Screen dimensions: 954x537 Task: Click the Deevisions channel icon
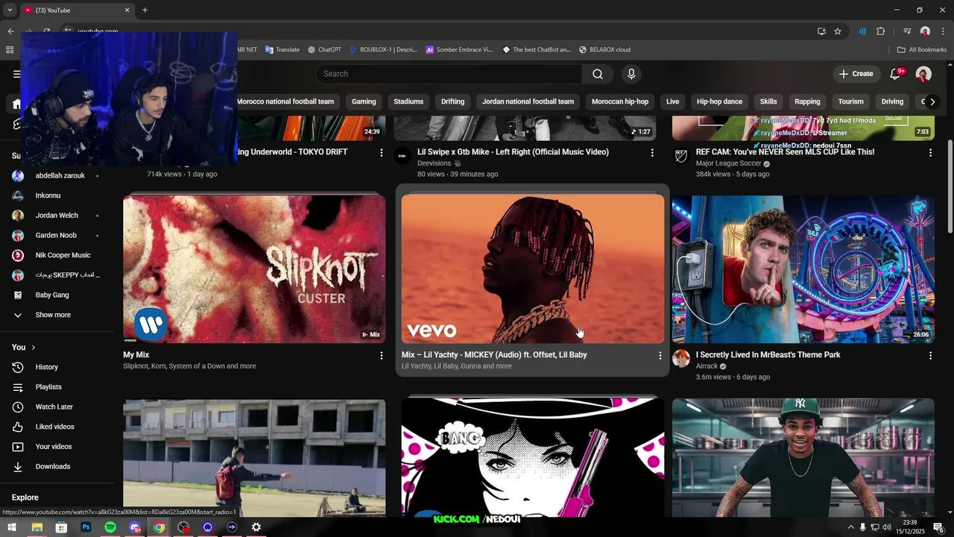click(x=402, y=156)
